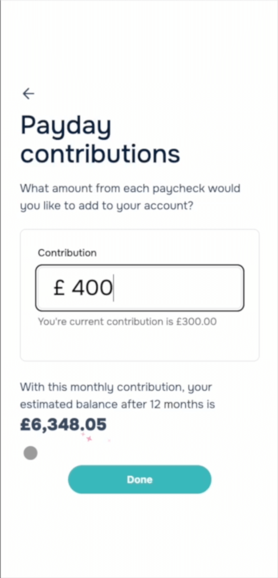Click the word Payday in the title
Viewport: 278px width, 578px height.
66,127
